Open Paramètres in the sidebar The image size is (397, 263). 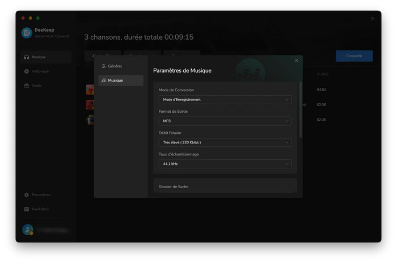tap(46, 195)
